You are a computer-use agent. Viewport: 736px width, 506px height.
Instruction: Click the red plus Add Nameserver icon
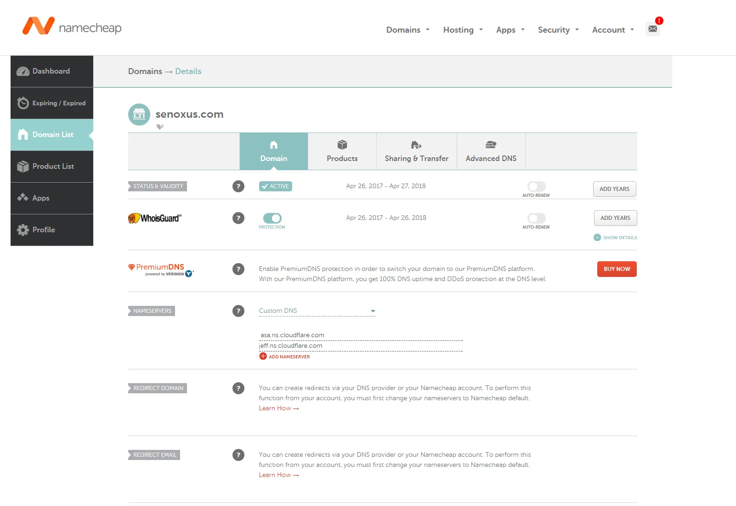263,356
